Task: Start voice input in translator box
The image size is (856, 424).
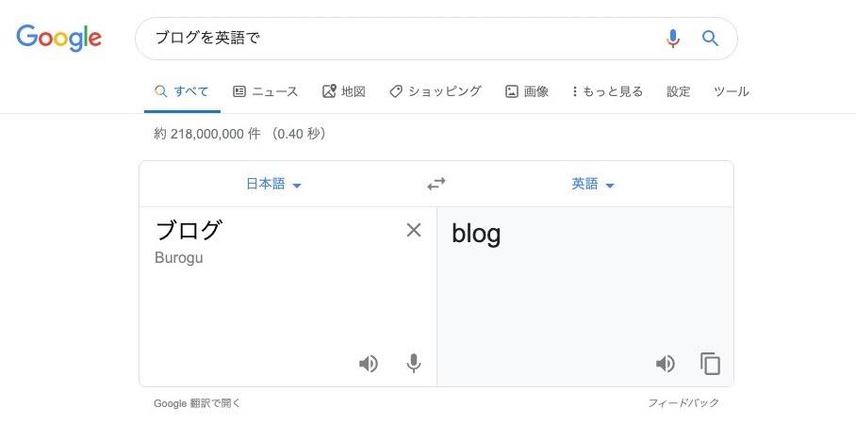Action: pos(413,364)
